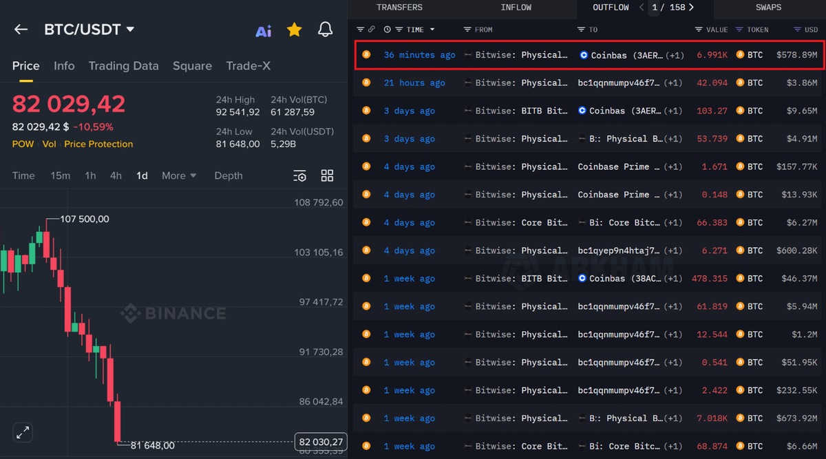Viewport: 826px width, 459px height.
Task: Select the 15m chart interval
Action: click(61, 176)
